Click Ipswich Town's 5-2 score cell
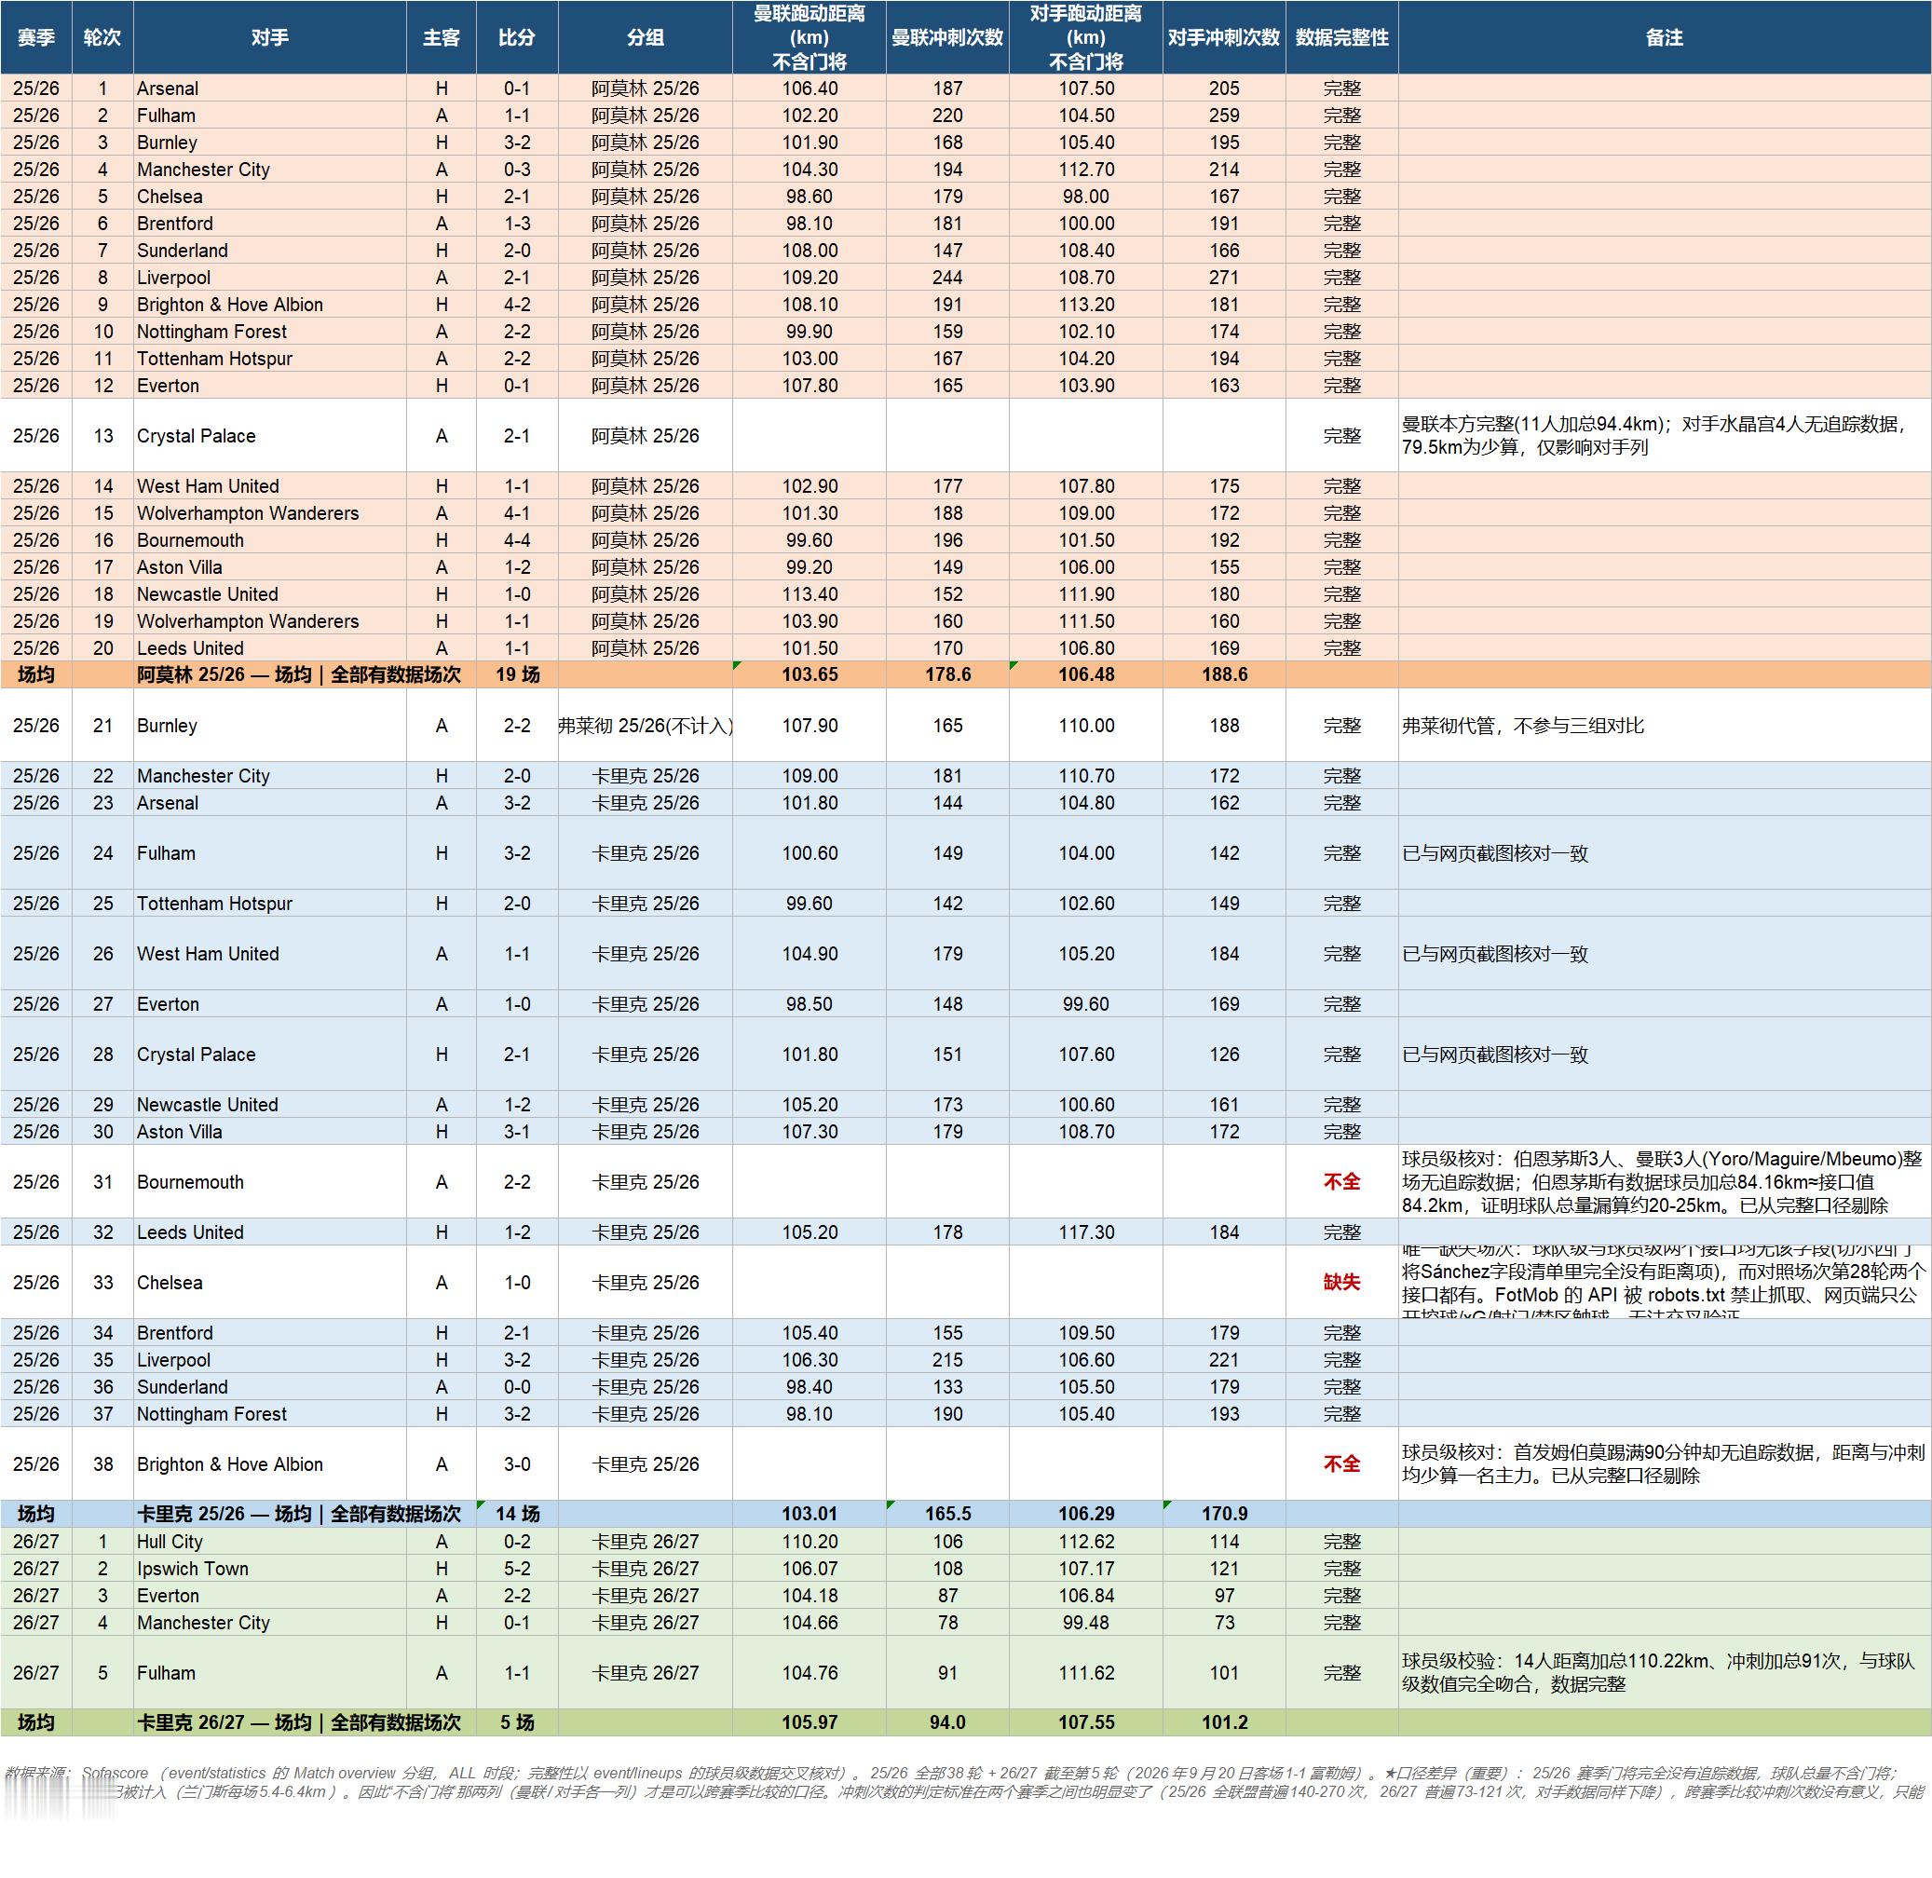Image resolution: width=1932 pixels, height=1878 pixels. [x=517, y=1569]
